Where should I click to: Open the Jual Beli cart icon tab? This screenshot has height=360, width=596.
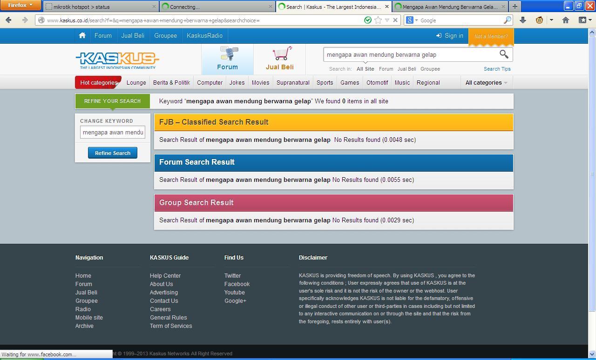point(279,59)
